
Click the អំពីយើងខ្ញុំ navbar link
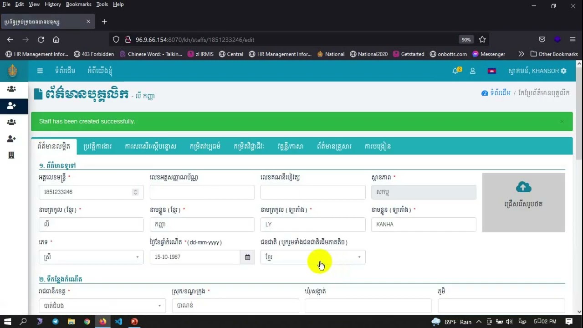tap(100, 71)
